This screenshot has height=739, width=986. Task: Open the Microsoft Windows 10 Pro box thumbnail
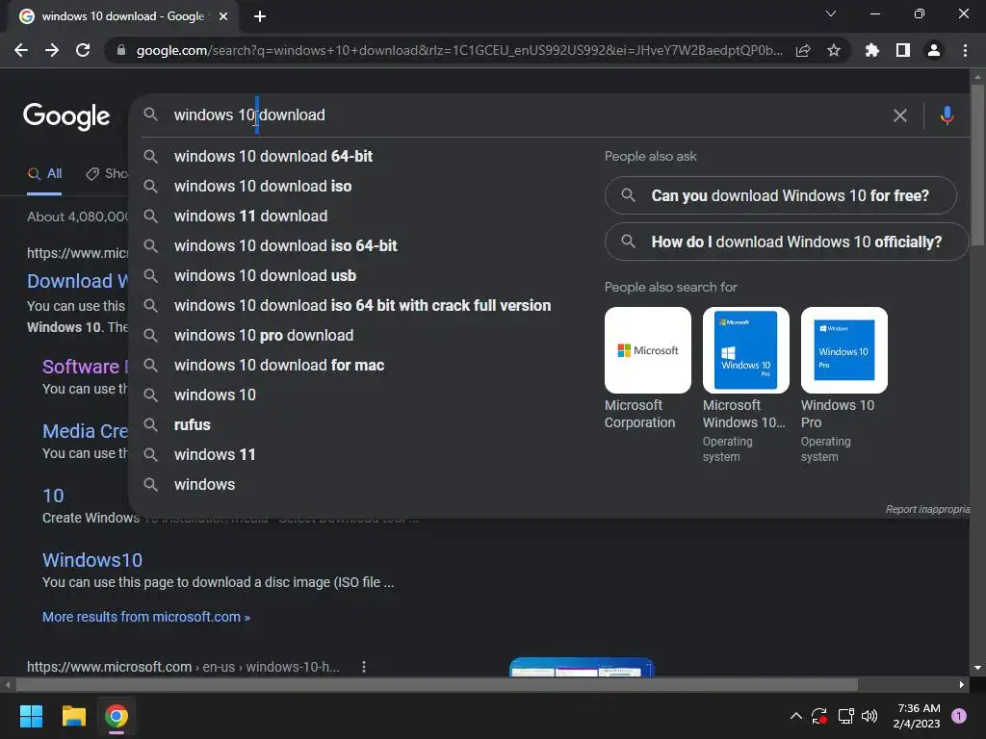pos(746,350)
